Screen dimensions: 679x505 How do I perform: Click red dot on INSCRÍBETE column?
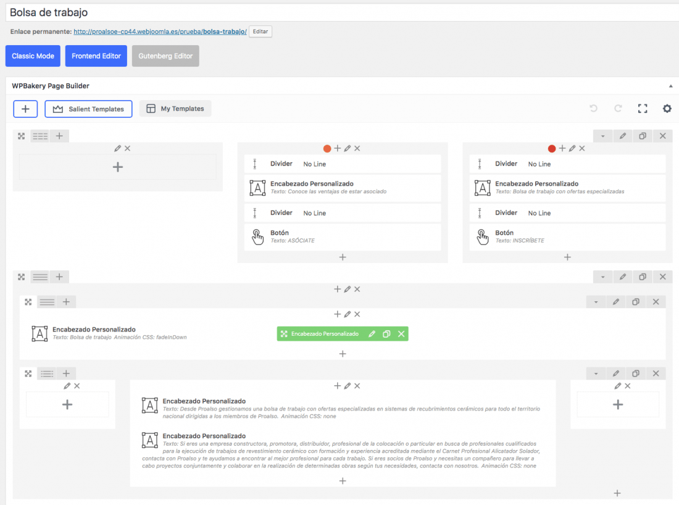(x=552, y=149)
